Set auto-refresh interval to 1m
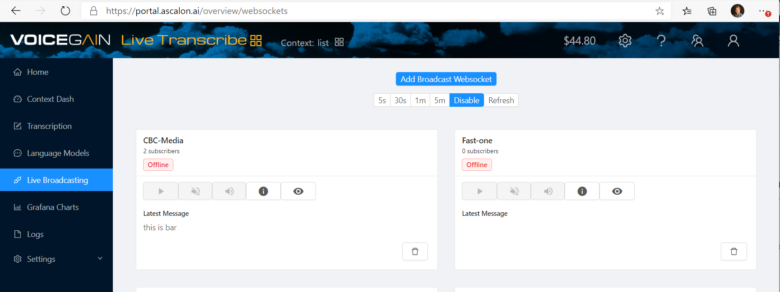 (420, 100)
